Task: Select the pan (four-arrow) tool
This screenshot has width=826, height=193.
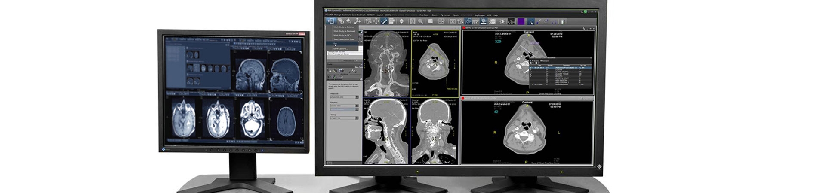Action: (x=376, y=21)
